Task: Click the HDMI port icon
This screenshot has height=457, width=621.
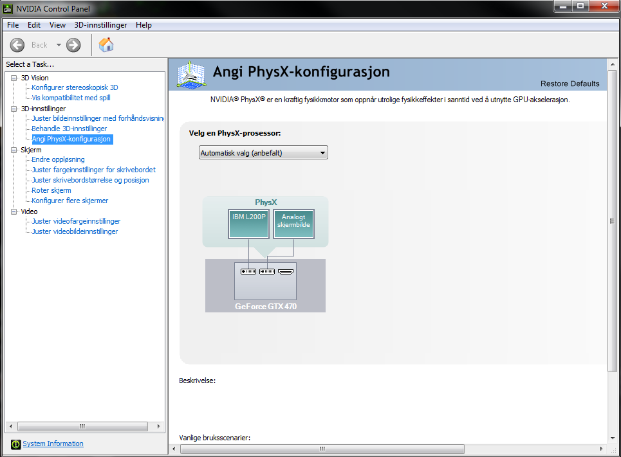Action: pyautogui.click(x=286, y=271)
